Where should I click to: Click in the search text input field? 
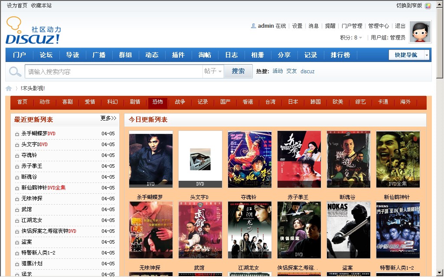[114, 72]
